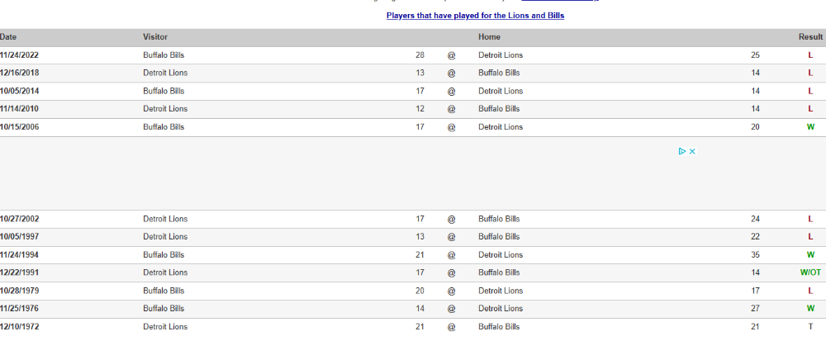Click the W/OT result for 12/22/1991

click(x=810, y=272)
